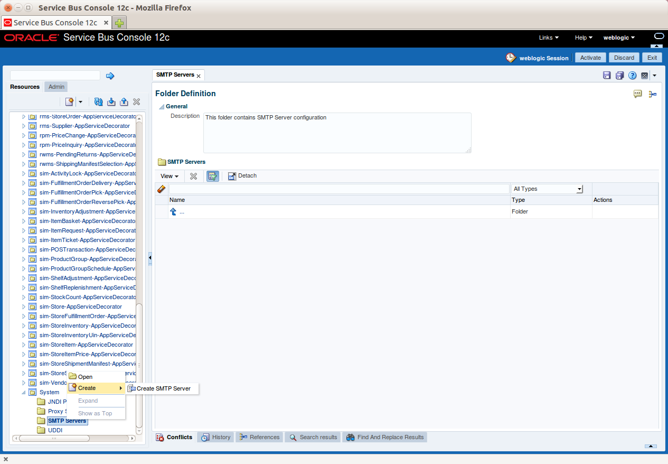
Task: Close the SMTP Servers tab
Action: (x=199, y=76)
